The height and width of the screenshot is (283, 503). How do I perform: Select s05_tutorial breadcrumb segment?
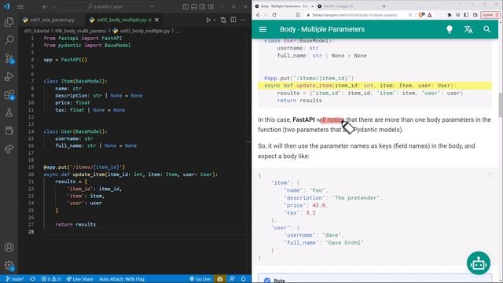click(36, 31)
